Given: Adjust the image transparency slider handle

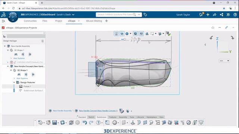Looking at the screenshot, I should (125, 39).
